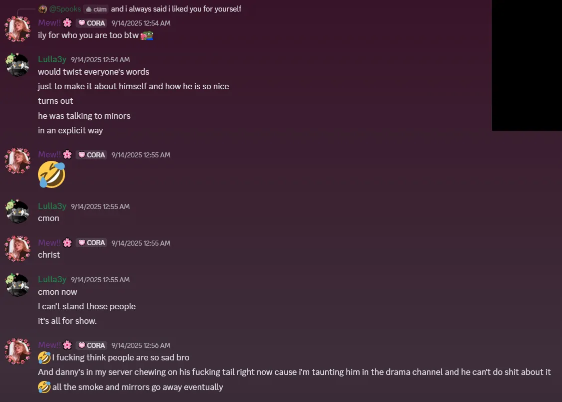Click the message "he was talking to minors"
Image resolution: width=562 pixels, height=402 pixels.
click(84, 116)
